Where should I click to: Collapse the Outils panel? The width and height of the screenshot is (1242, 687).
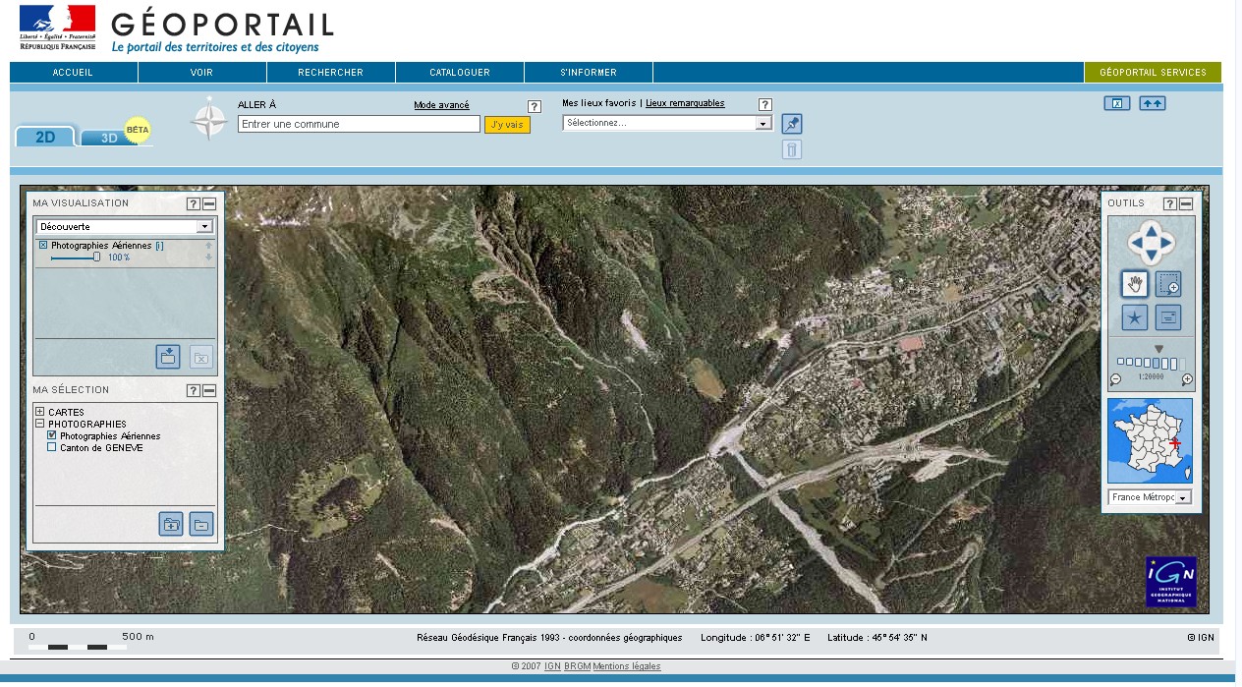[x=1186, y=203]
